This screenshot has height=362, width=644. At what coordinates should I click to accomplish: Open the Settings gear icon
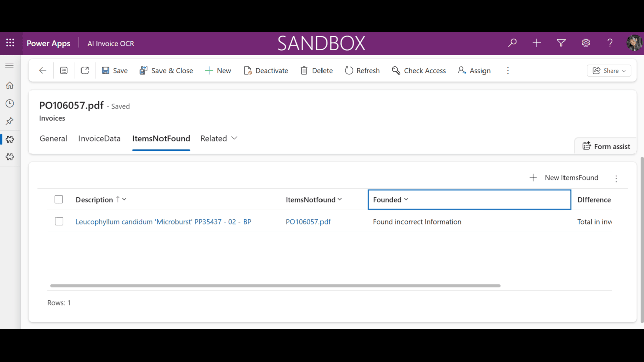[586, 43]
